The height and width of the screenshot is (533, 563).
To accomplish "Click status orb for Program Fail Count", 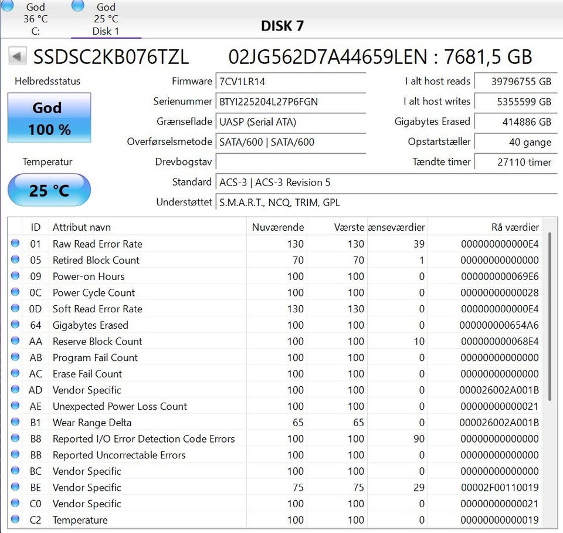I will tap(15, 357).
